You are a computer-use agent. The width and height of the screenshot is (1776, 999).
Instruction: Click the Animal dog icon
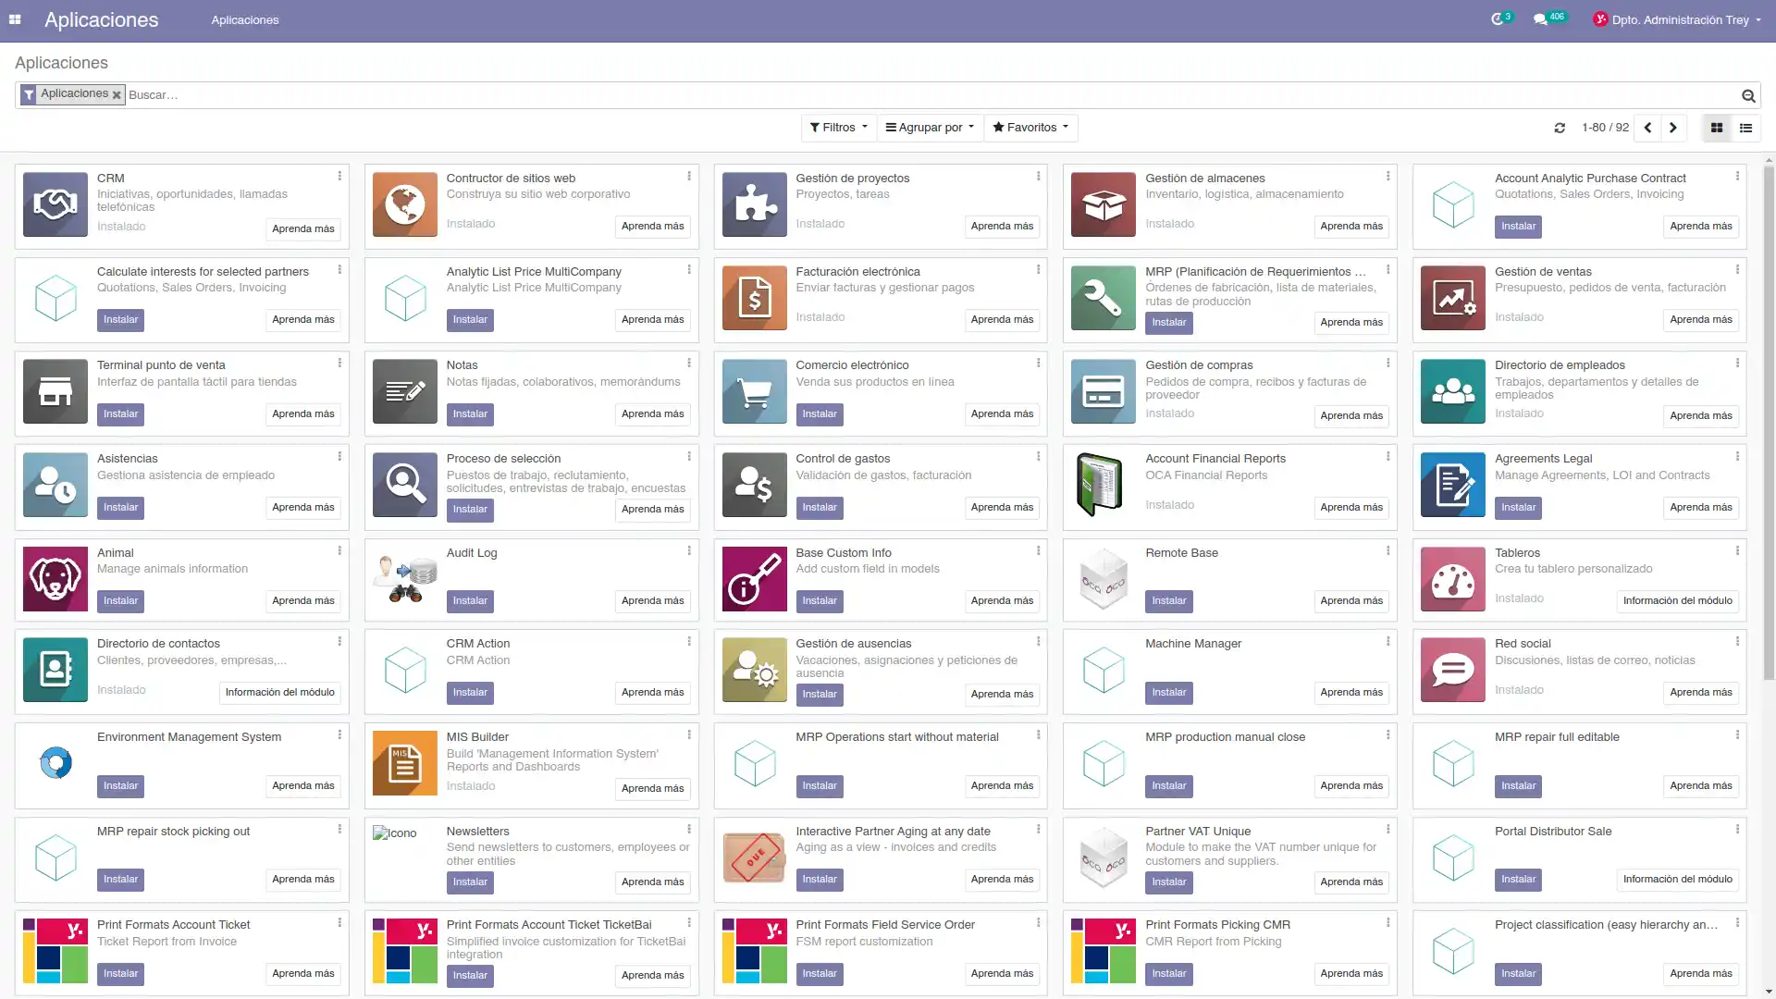55,579
